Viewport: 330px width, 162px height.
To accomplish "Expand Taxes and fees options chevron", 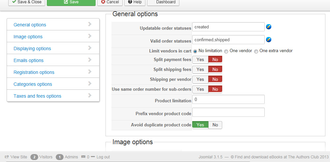I will tap(90, 96).
